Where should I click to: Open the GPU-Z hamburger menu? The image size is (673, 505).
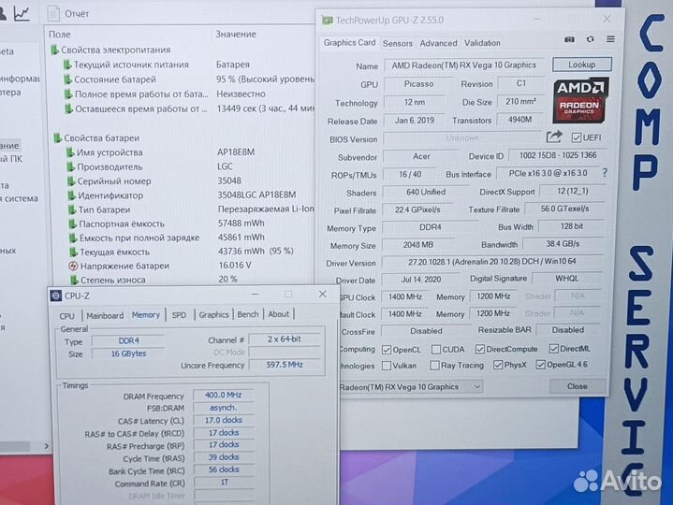(610, 39)
